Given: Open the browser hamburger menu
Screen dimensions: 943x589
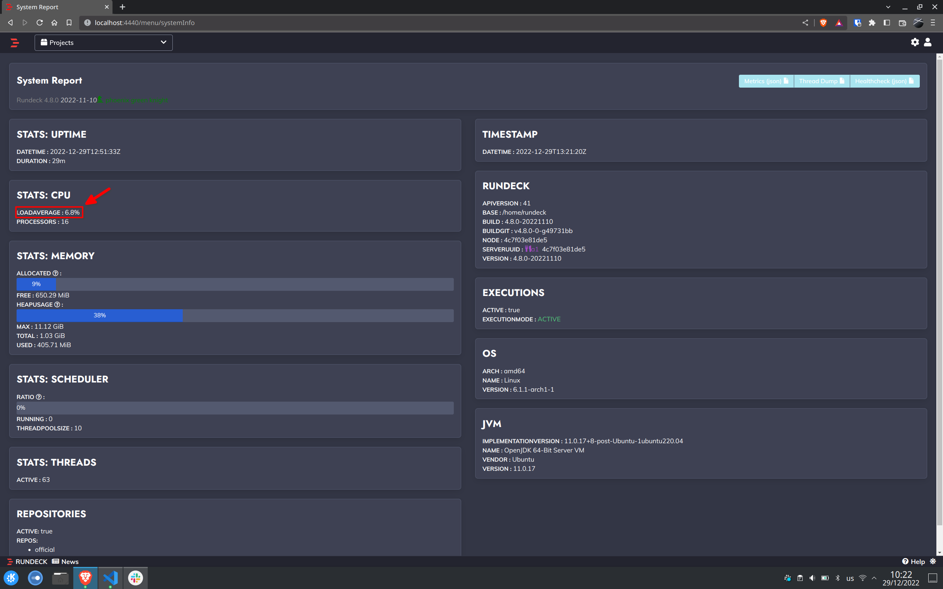Looking at the screenshot, I should click(x=933, y=22).
